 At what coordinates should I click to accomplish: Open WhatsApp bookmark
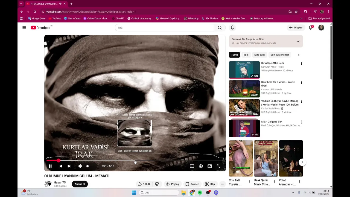[x=191, y=18]
